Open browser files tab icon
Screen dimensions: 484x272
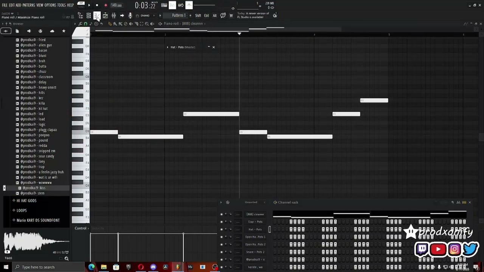point(17,31)
